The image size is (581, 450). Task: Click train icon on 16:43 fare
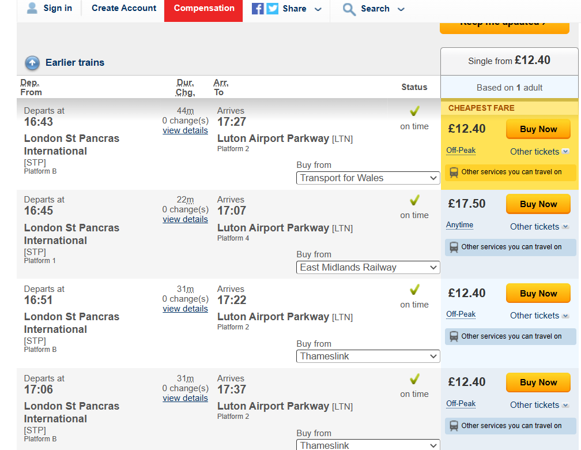(x=454, y=172)
